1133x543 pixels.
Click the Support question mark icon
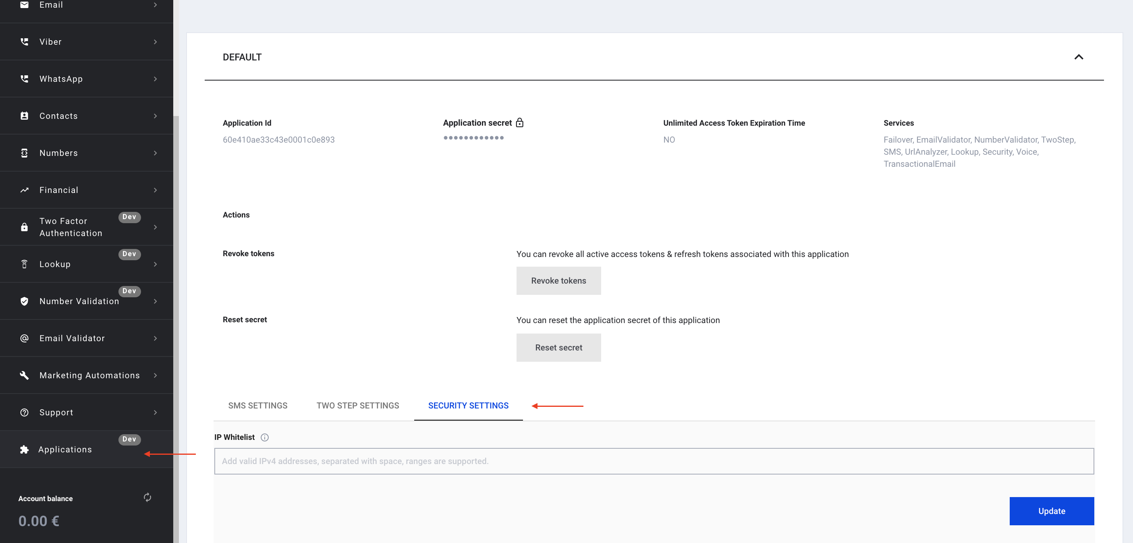(25, 412)
